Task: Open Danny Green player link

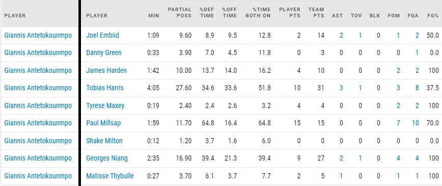Action: (x=104, y=53)
